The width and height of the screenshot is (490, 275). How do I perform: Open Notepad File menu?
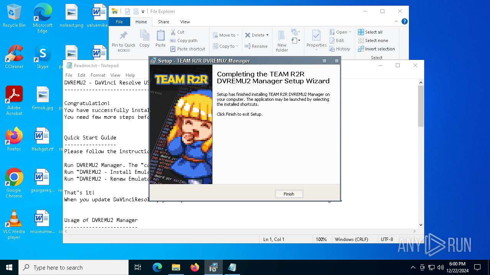(69, 75)
